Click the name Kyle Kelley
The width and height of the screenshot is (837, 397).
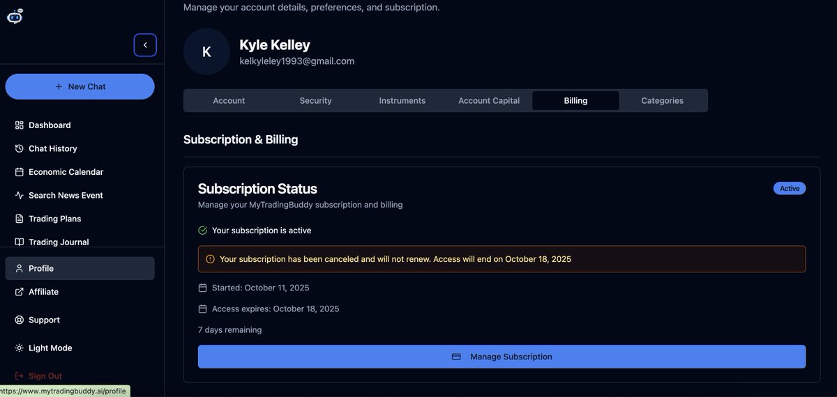[275, 45]
